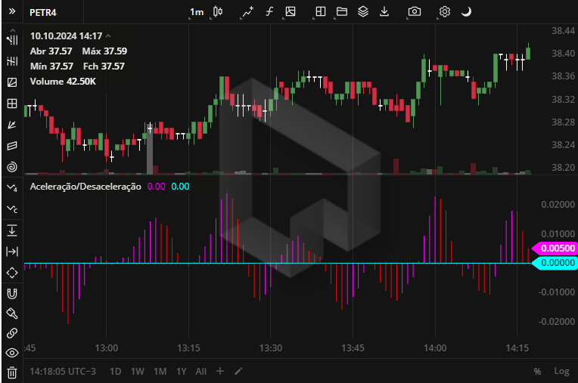
Task: Select the All range button
Action: tap(201, 372)
